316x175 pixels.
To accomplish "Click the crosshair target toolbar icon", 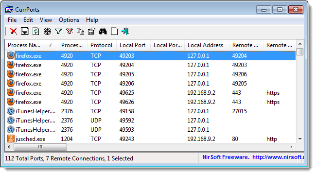I will coord(47,31).
